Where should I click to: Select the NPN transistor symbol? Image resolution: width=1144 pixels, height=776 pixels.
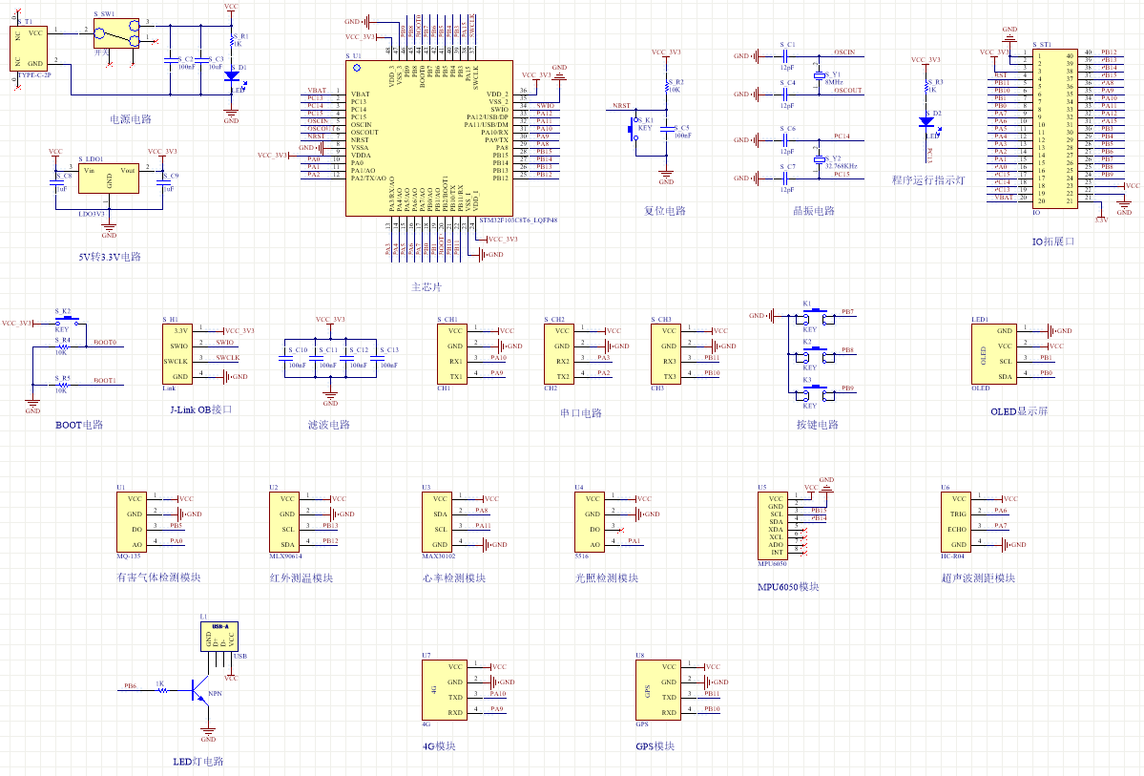tap(198, 690)
